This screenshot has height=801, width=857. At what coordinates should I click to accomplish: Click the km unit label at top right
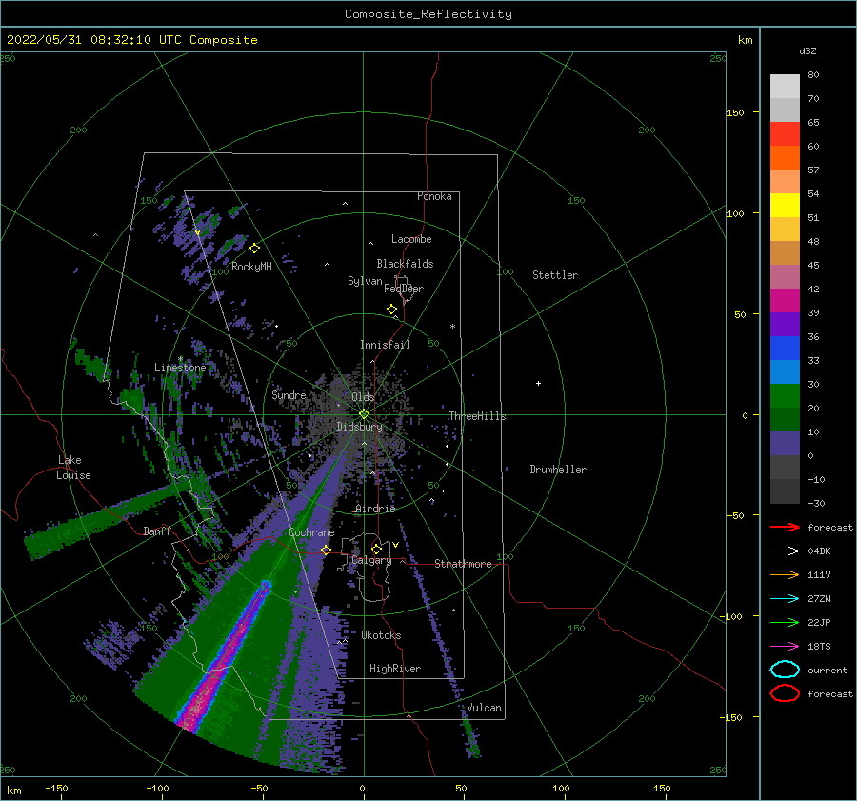(x=745, y=40)
